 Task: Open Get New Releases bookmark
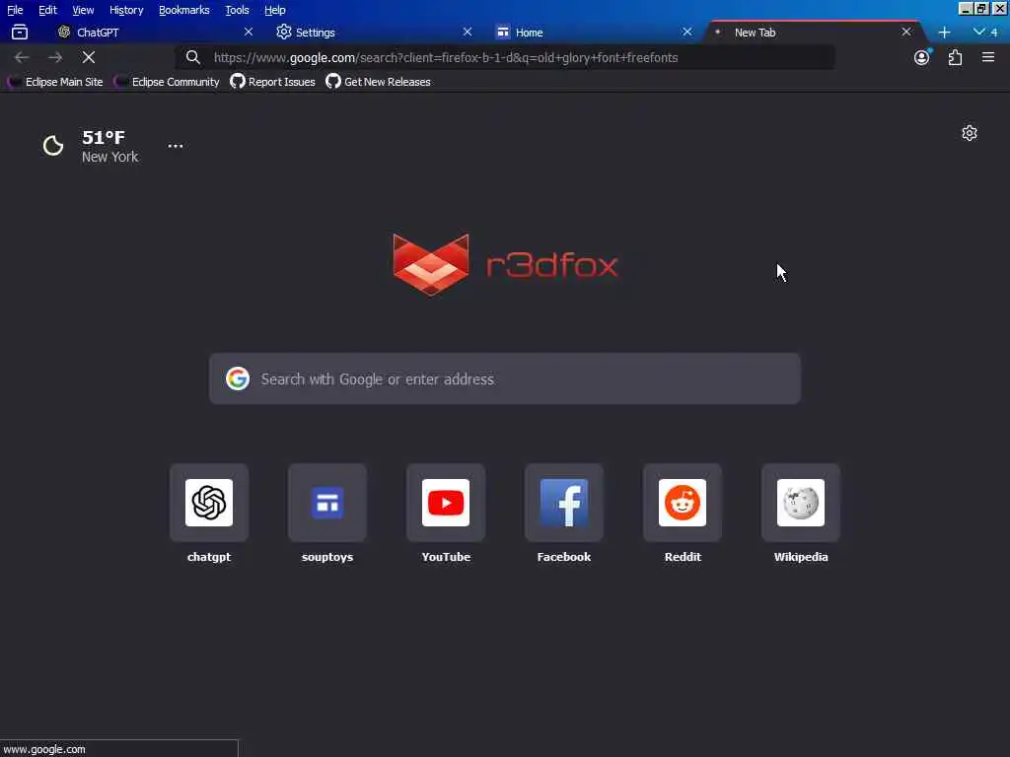point(378,82)
